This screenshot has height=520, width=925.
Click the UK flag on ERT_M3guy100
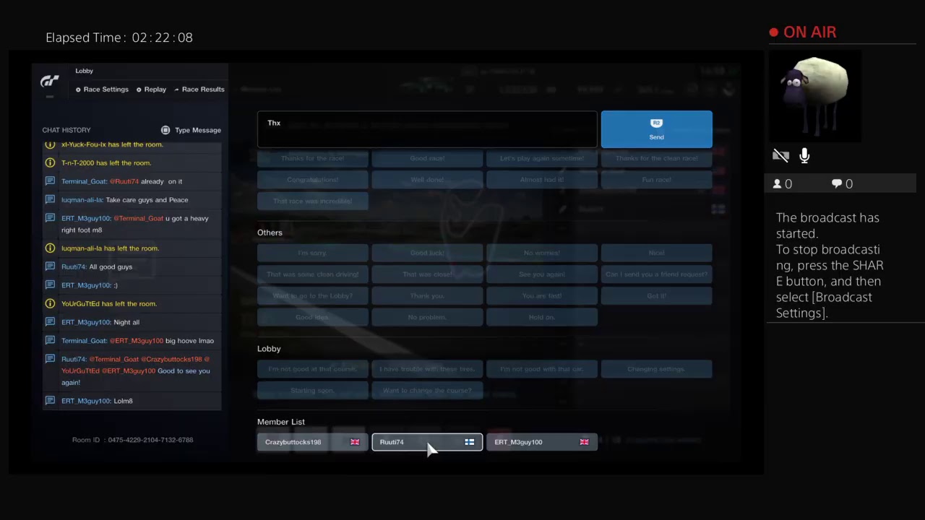[584, 442]
